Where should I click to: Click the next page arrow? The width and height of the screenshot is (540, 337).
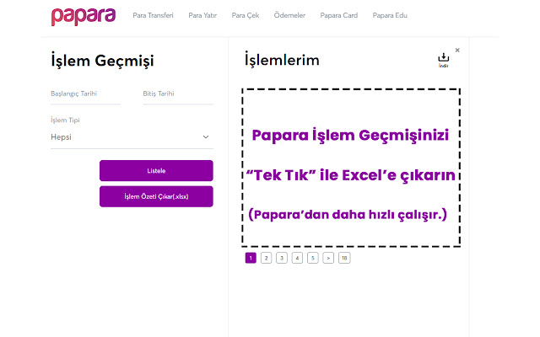coord(328,258)
